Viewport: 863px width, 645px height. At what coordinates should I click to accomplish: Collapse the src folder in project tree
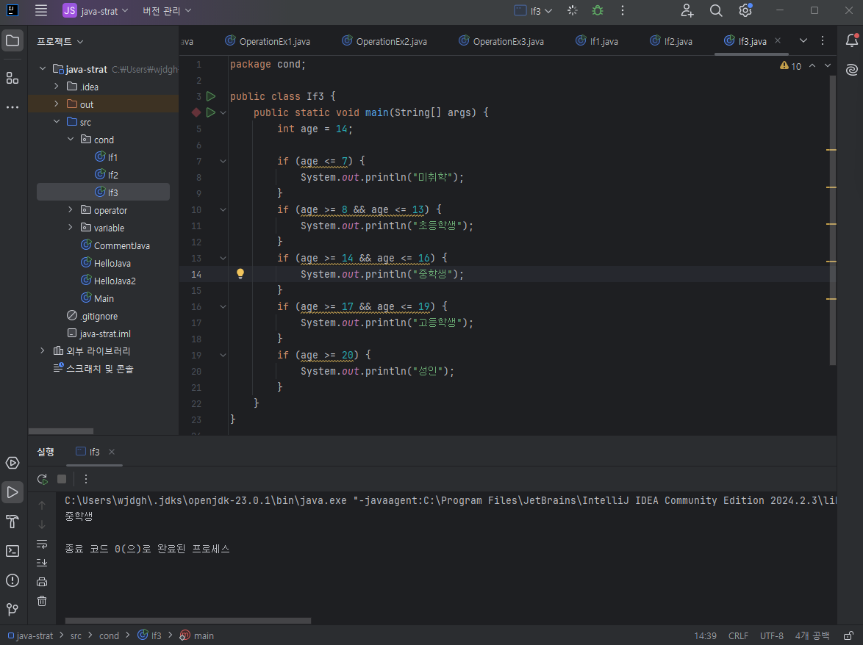click(x=57, y=122)
